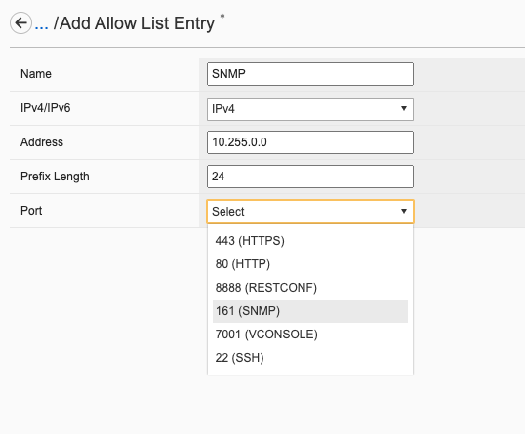This screenshot has height=434, width=525.
Task: Open the IPv4/IPv6 dropdown showing IPv4
Action: pyautogui.click(x=310, y=109)
